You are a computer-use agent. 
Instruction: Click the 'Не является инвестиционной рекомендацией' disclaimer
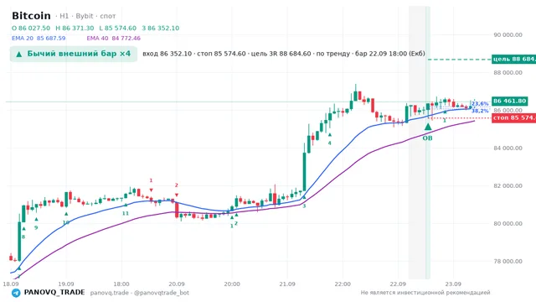click(425, 293)
